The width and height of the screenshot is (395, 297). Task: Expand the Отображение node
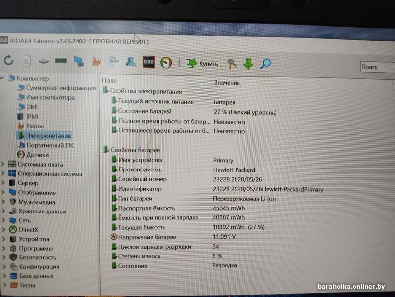(3, 192)
